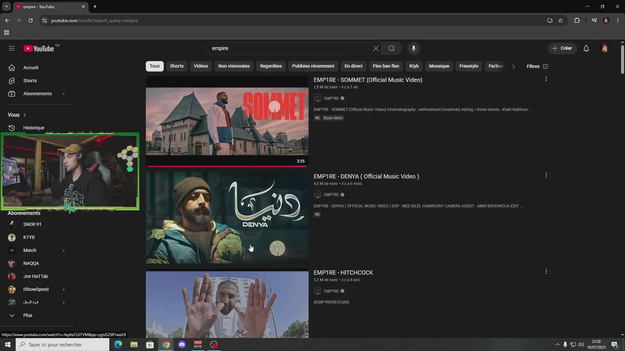Expand the Vous section
The image size is (625, 351).
17,115
